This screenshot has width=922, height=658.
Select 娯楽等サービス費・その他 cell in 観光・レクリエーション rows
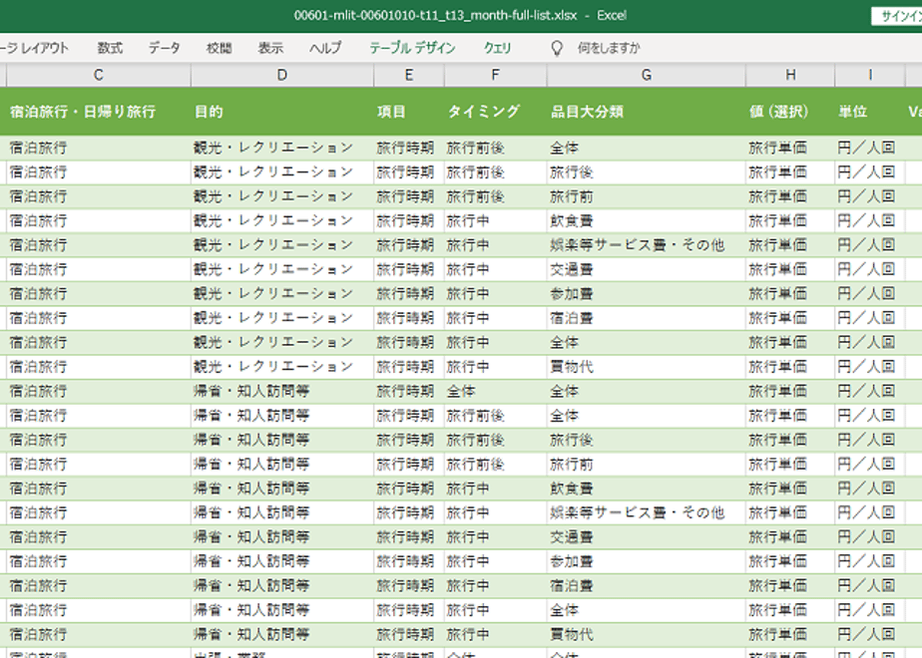point(647,245)
